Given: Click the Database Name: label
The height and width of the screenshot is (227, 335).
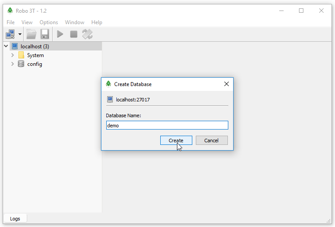Looking at the screenshot, I should click(x=123, y=115).
